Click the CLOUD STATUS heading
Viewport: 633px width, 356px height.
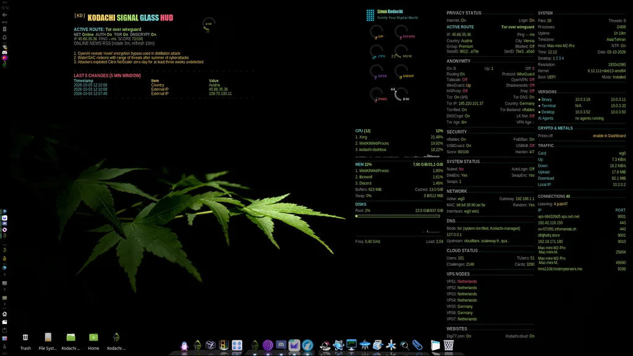tap(462, 251)
